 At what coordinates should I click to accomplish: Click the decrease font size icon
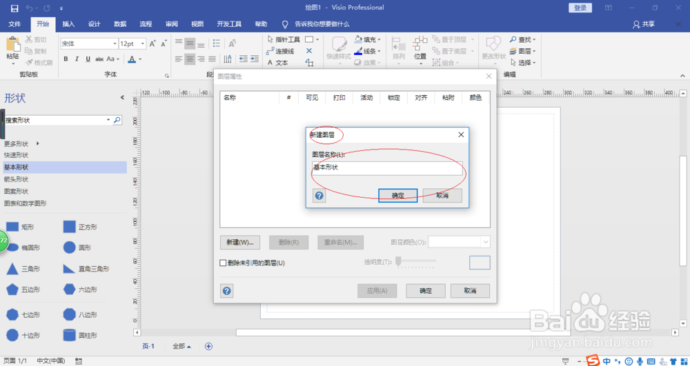point(164,44)
